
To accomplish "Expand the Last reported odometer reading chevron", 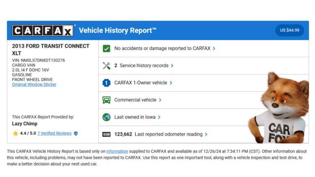I will point(206,134).
